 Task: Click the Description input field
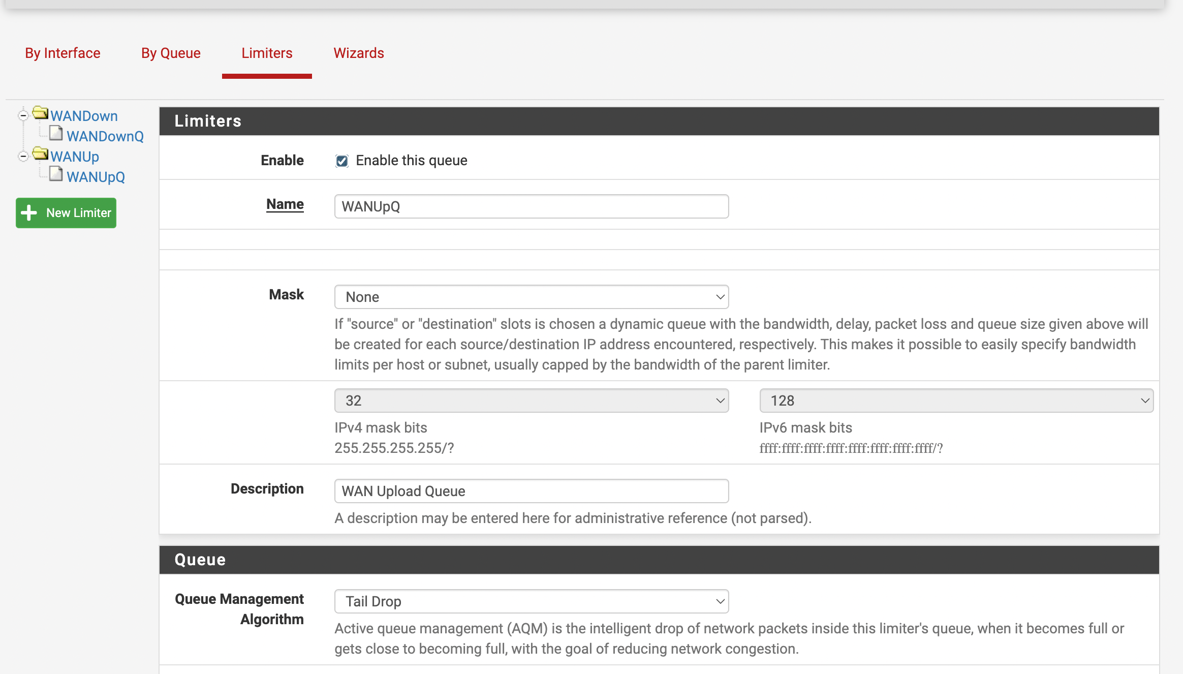pyautogui.click(x=531, y=491)
